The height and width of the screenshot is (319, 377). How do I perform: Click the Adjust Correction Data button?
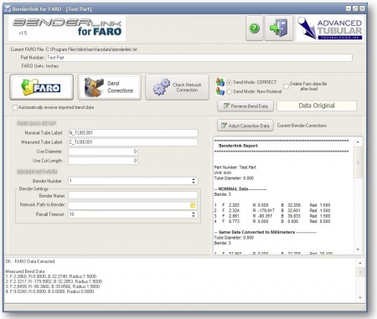245,126
